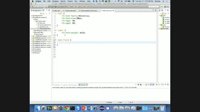The image size is (200, 112).
Task: Collapse the TipCalculator package node
Action: 35,21
